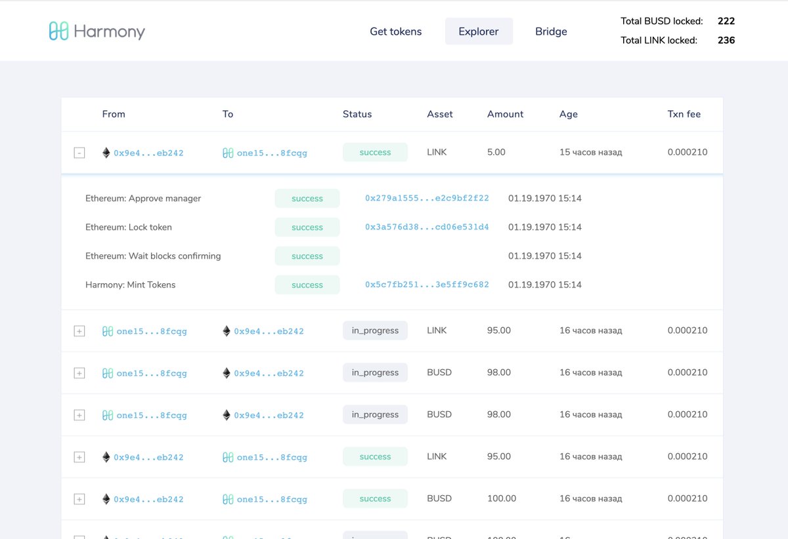
Task: Click the Age column header
Action: point(569,114)
